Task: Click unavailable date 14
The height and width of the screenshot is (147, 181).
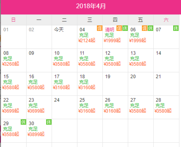Action: click(166, 60)
